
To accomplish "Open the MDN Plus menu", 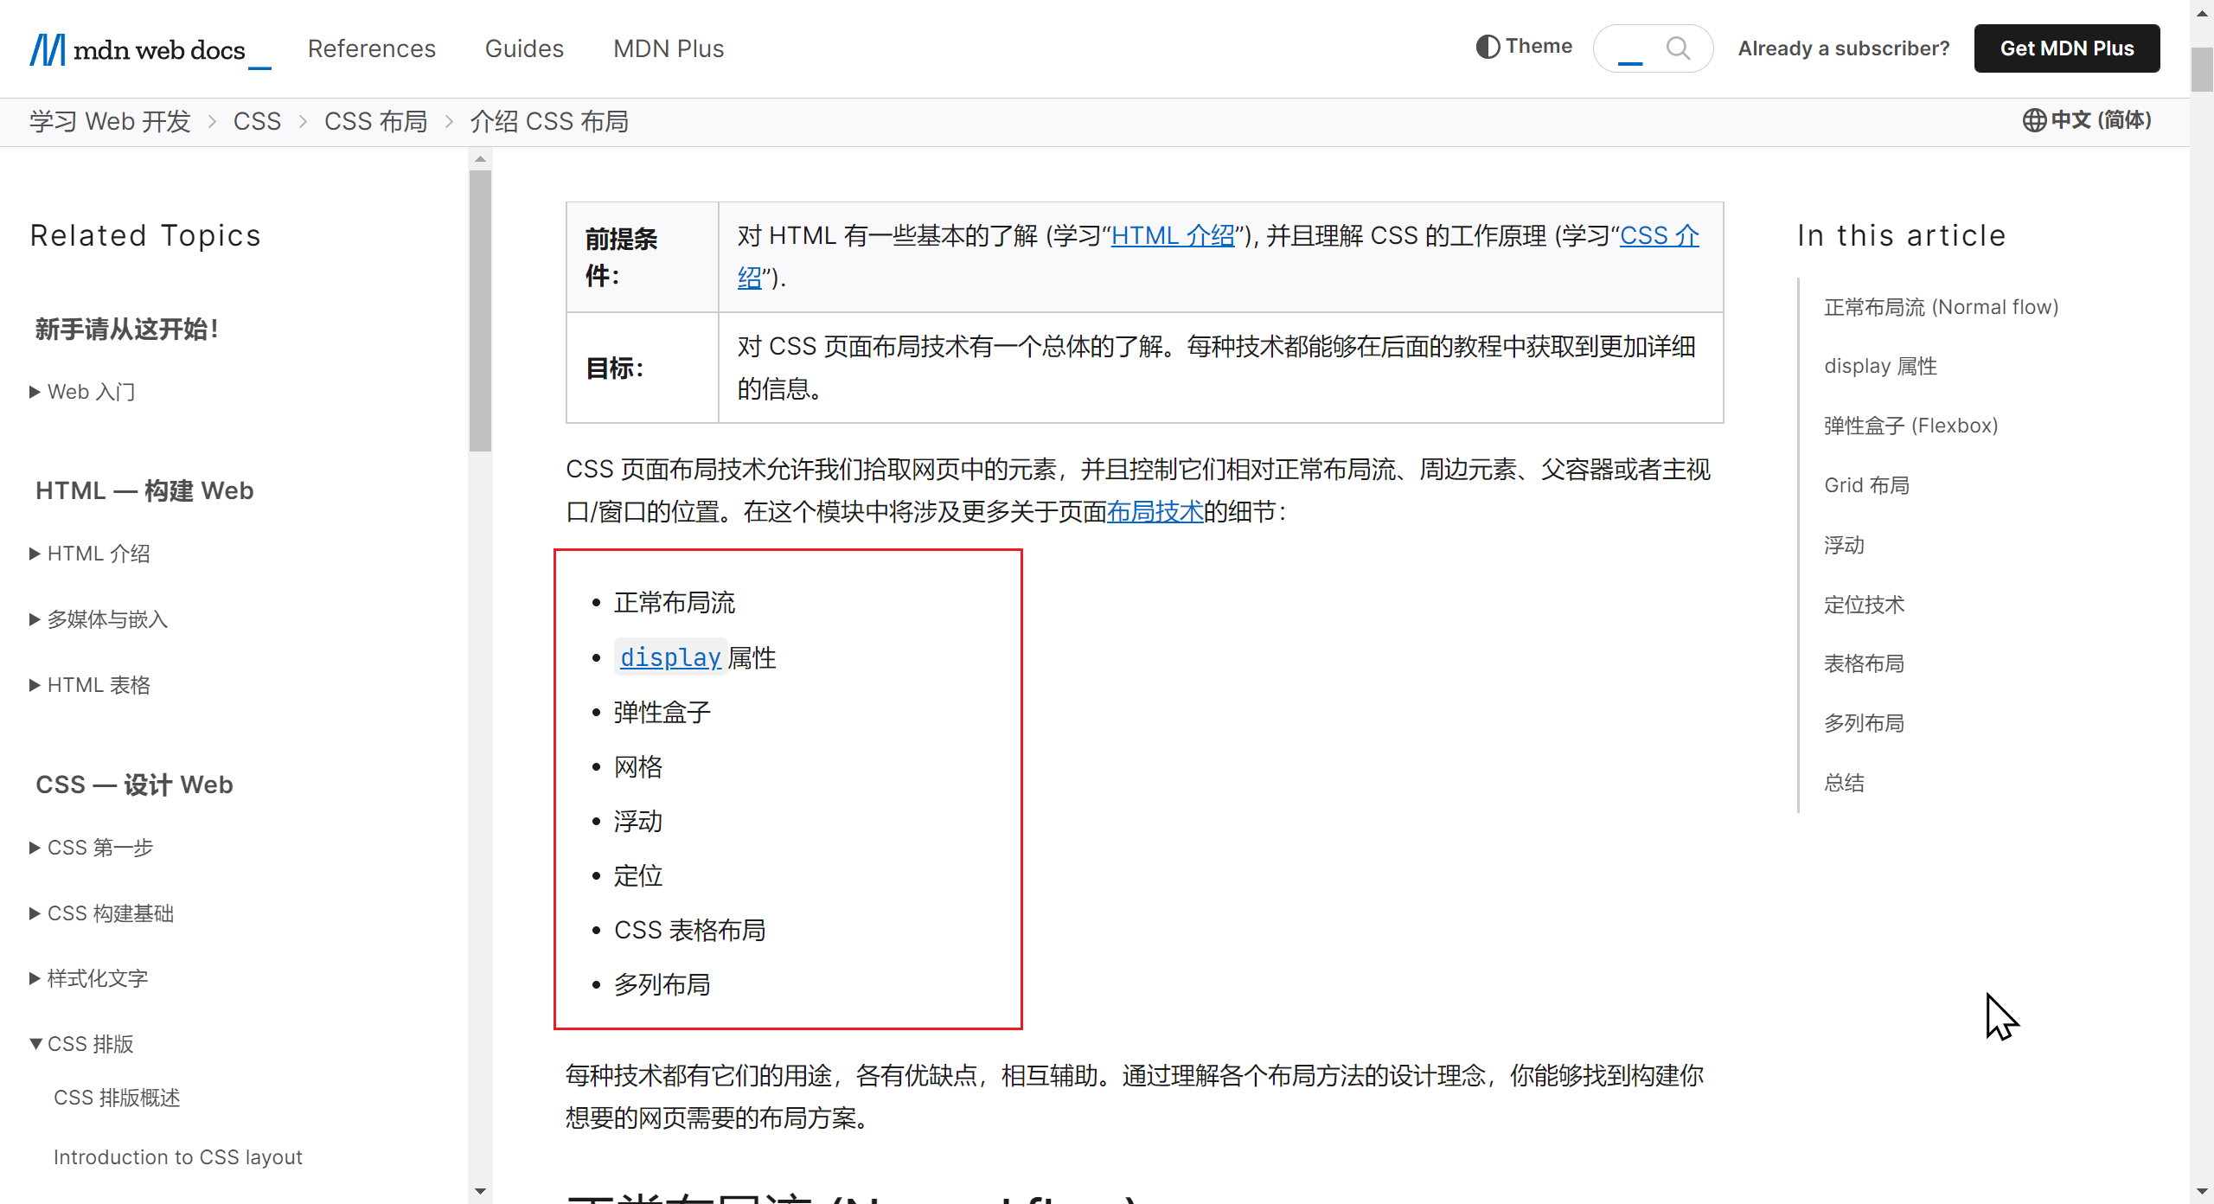I will point(668,48).
